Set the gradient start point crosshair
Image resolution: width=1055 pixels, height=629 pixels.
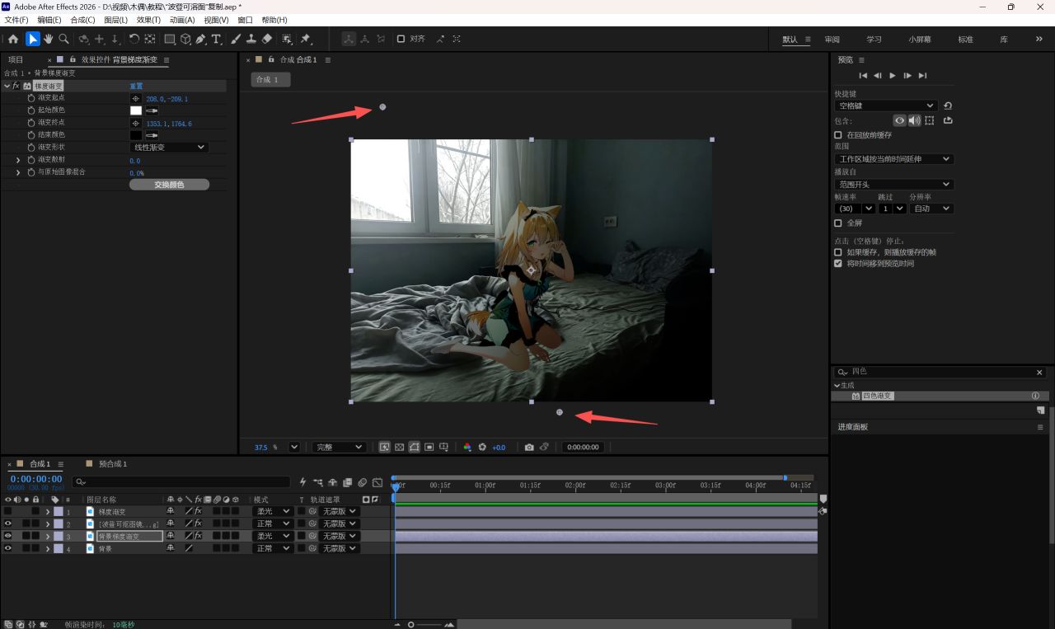136,98
